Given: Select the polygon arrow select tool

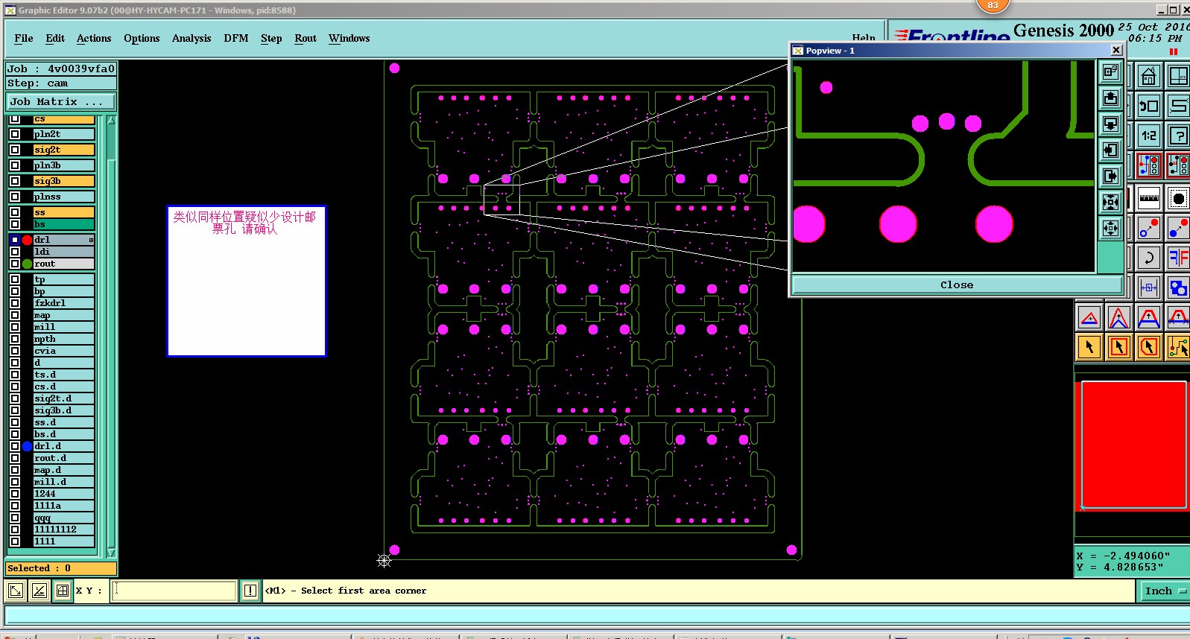Looking at the screenshot, I should pyautogui.click(x=1149, y=346).
